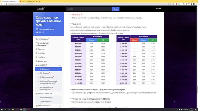
Task: Click the link icon beside YouTube in the sidebar
Action: tap(37, 57)
